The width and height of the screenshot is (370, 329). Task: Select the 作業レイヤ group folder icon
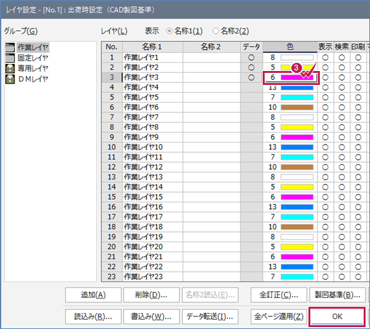point(10,48)
